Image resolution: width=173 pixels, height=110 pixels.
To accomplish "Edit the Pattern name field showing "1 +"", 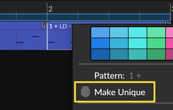I will point(135,76).
